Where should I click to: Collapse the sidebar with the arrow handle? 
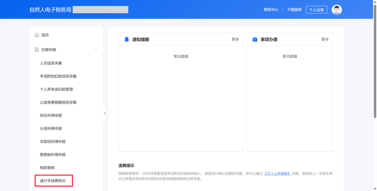(104, 113)
